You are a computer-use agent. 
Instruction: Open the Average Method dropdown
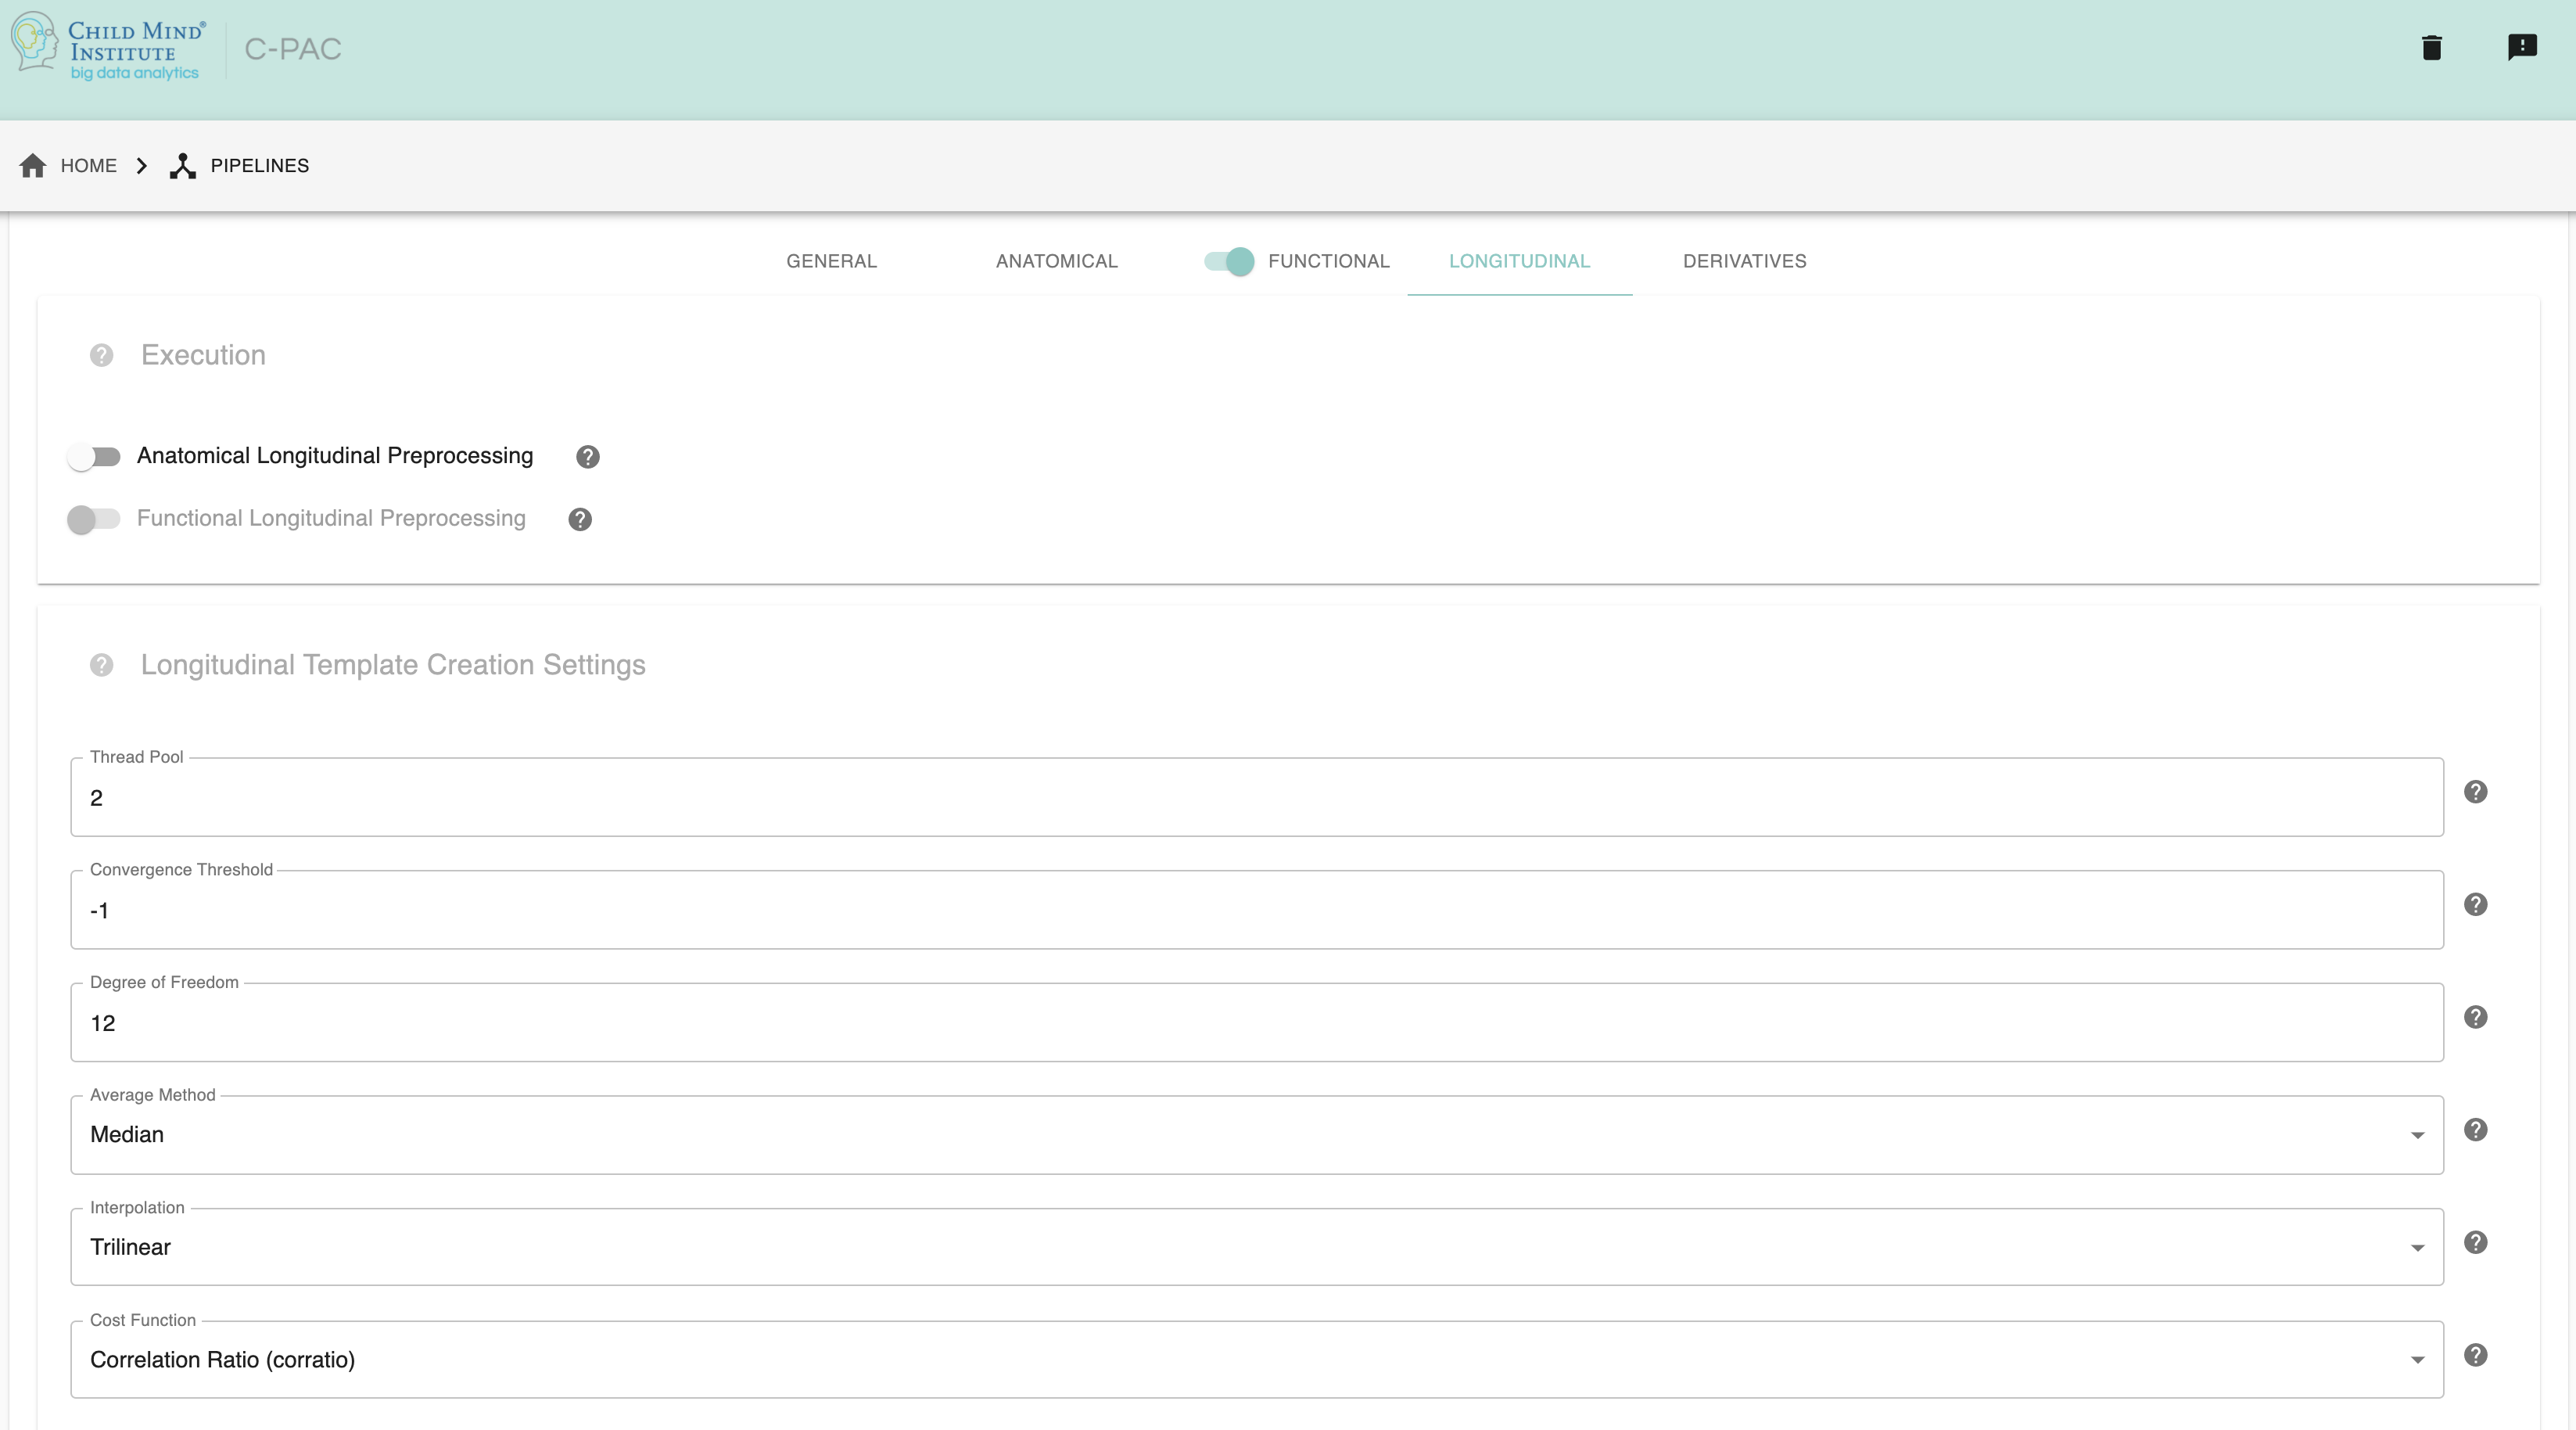tap(1256, 1135)
